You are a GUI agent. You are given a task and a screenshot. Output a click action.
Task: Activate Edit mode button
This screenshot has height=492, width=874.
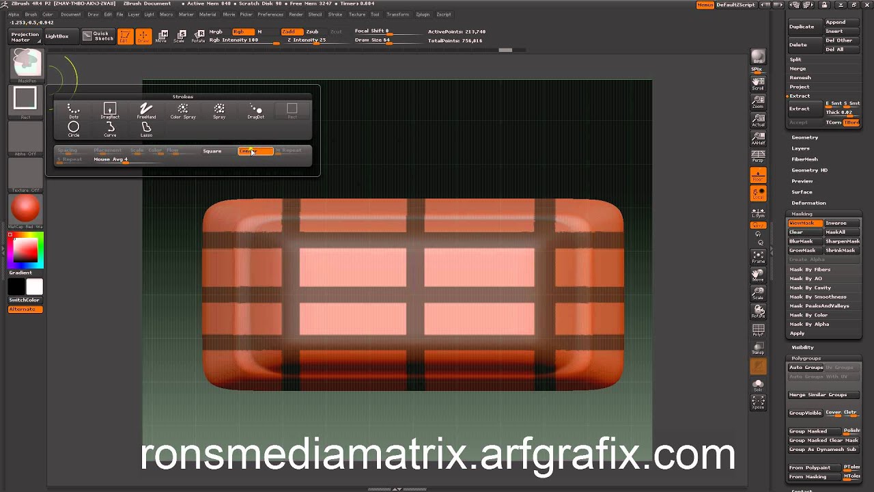point(124,36)
